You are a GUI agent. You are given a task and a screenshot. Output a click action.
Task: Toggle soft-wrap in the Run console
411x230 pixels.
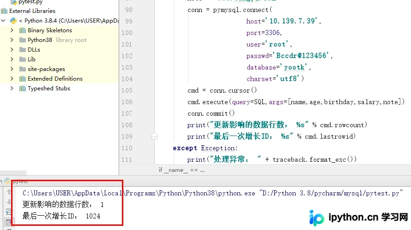coord(8,212)
